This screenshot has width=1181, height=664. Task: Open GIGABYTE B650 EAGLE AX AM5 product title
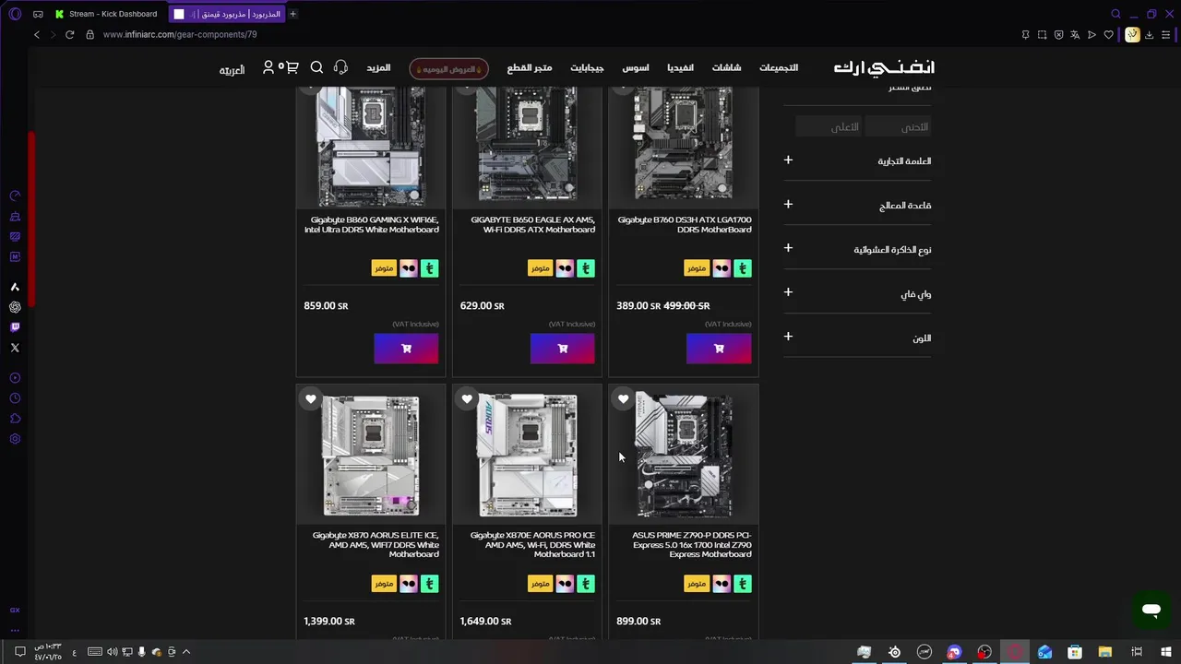tap(531, 224)
